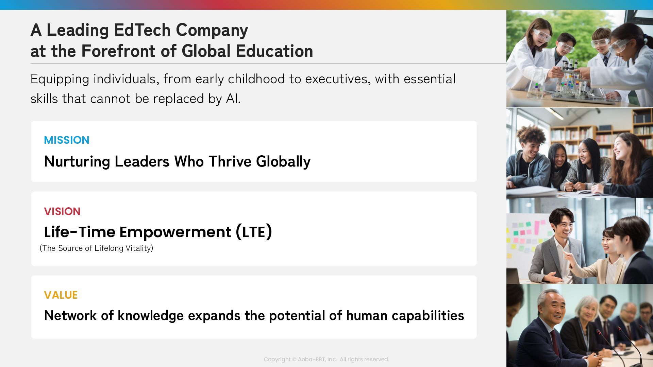This screenshot has width=653, height=367.
Task: Click the gradient color bar at top
Action: tap(326, 5)
